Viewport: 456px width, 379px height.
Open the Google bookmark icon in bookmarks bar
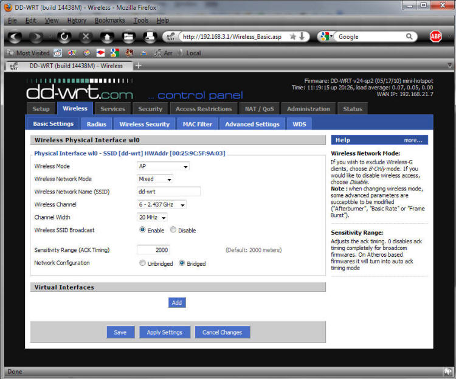(115, 53)
